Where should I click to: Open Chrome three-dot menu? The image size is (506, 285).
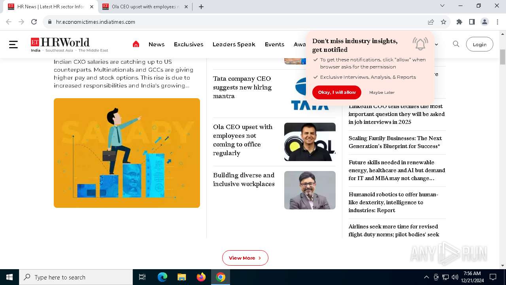tap(497, 22)
